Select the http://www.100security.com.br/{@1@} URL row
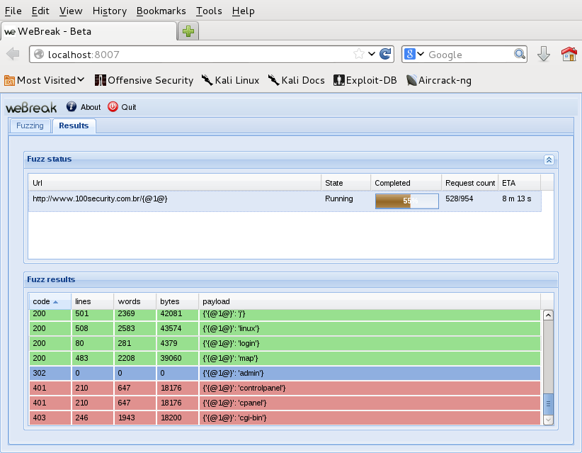 tap(285, 201)
